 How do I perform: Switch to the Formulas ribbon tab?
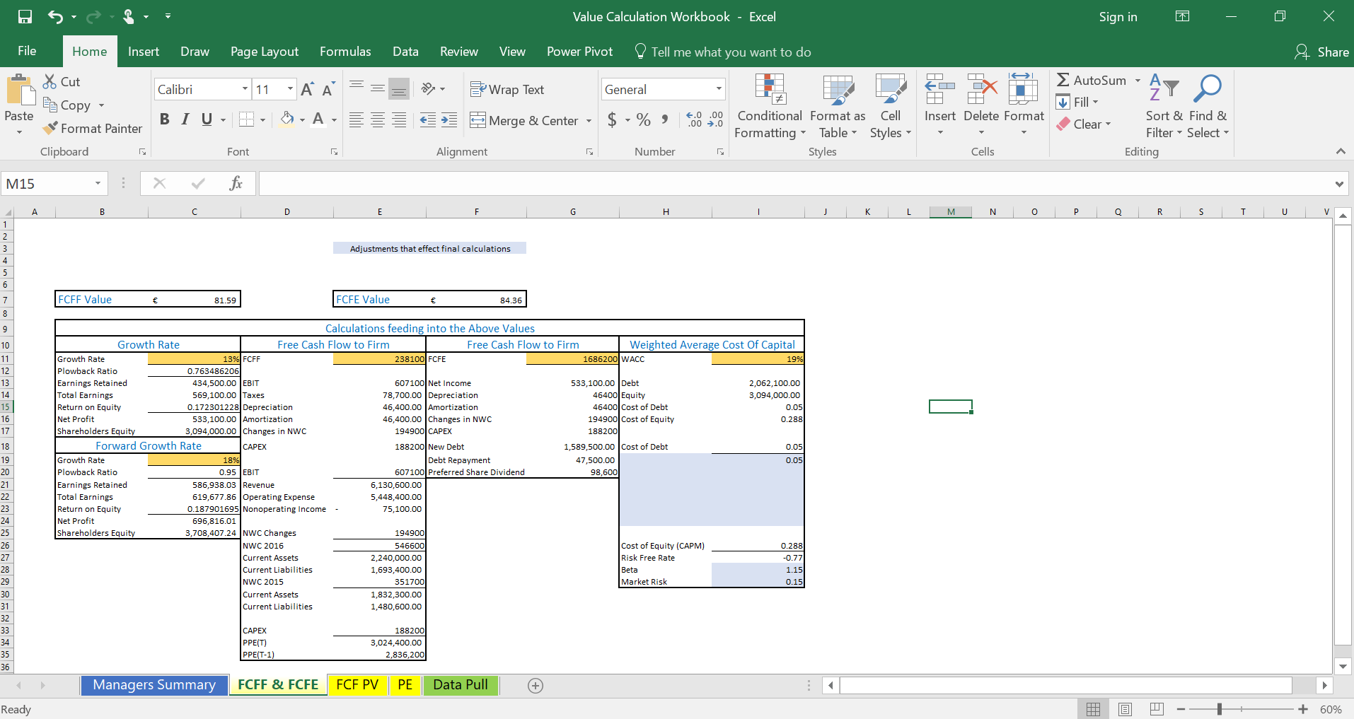pos(345,52)
